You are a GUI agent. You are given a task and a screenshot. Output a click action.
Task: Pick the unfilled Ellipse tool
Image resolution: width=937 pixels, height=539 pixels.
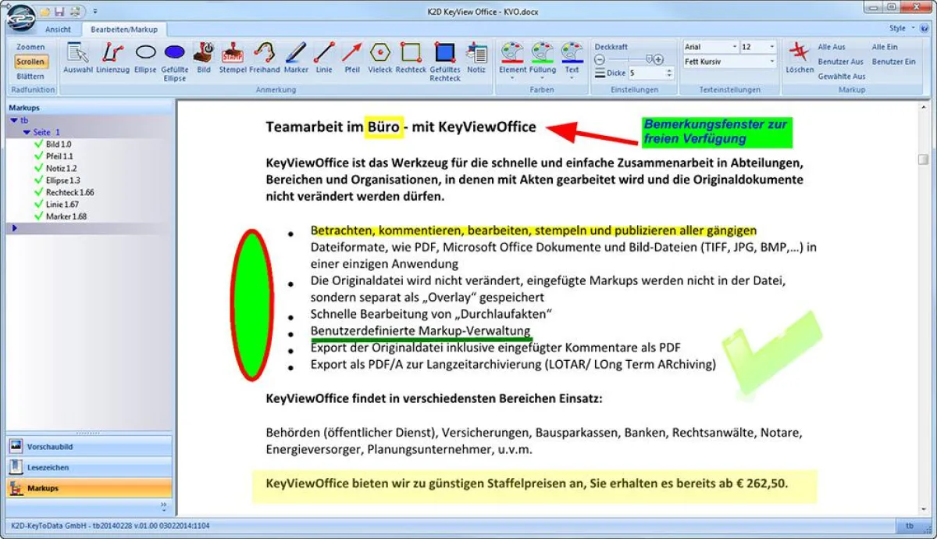145,59
